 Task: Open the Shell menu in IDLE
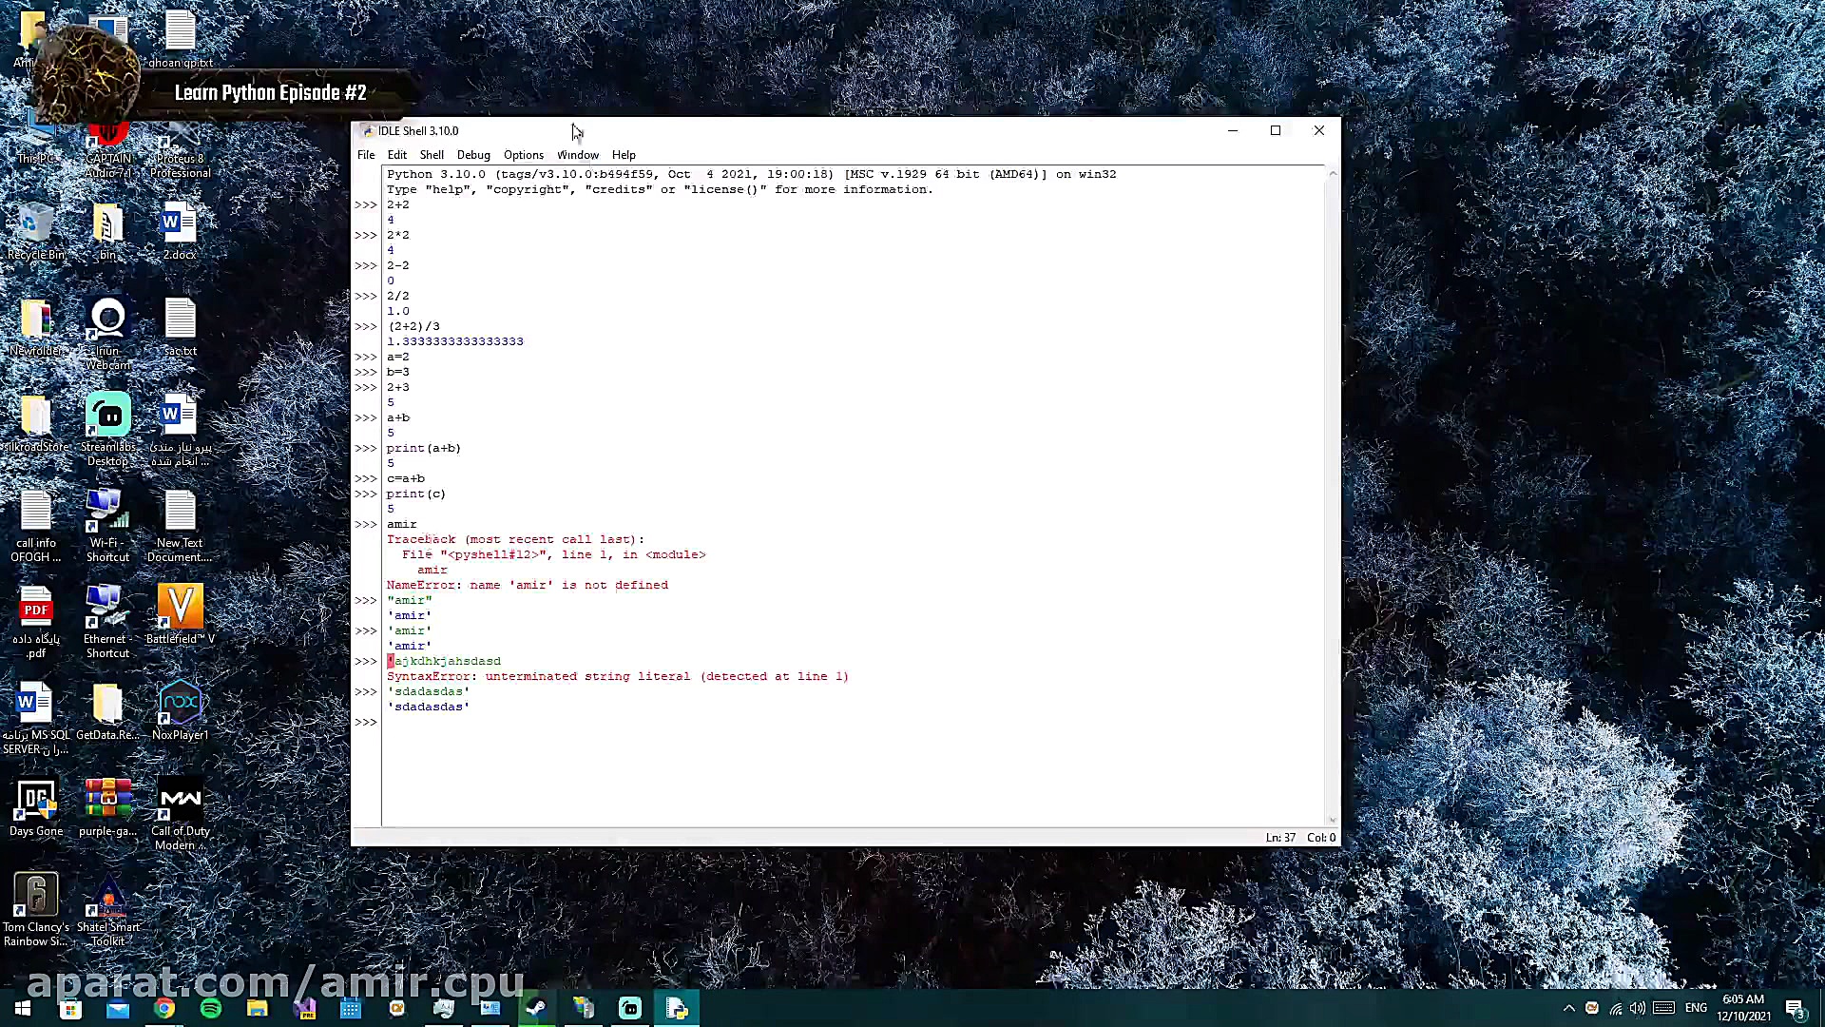coord(432,155)
